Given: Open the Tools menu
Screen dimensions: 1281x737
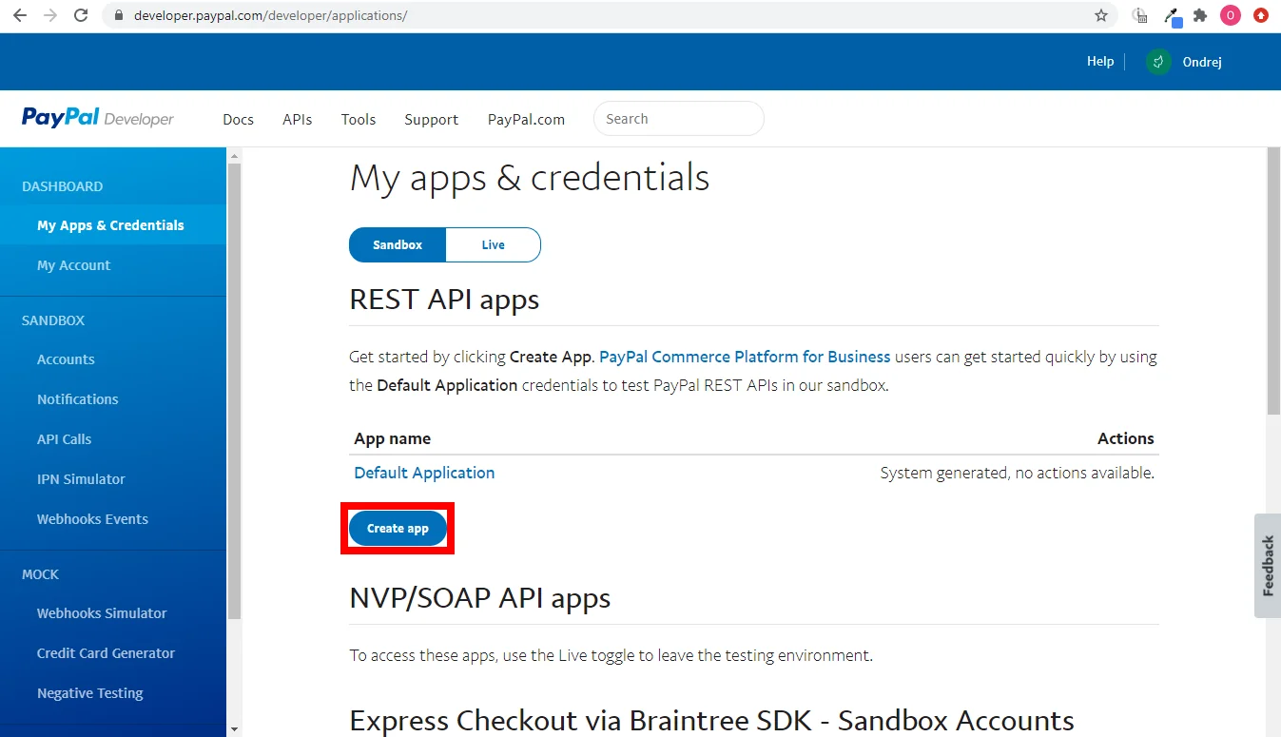Looking at the screenshot, I should (x=359, y=119).
